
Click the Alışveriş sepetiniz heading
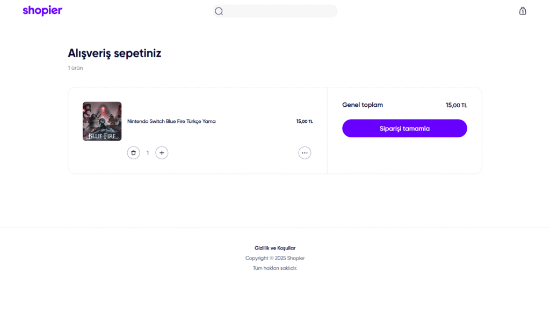(x=114, y=53)
